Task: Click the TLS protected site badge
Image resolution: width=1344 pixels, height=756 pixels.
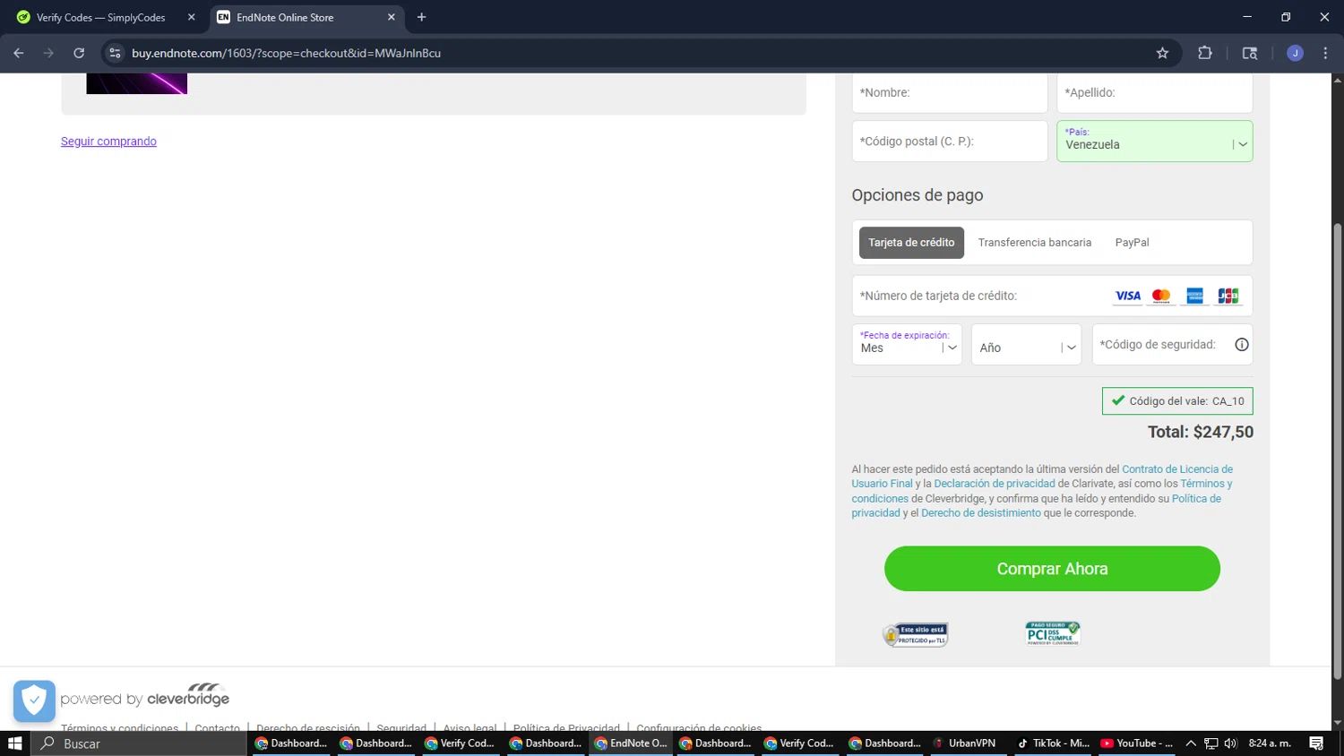Action: pyautogui.click(x=915, y=634)
